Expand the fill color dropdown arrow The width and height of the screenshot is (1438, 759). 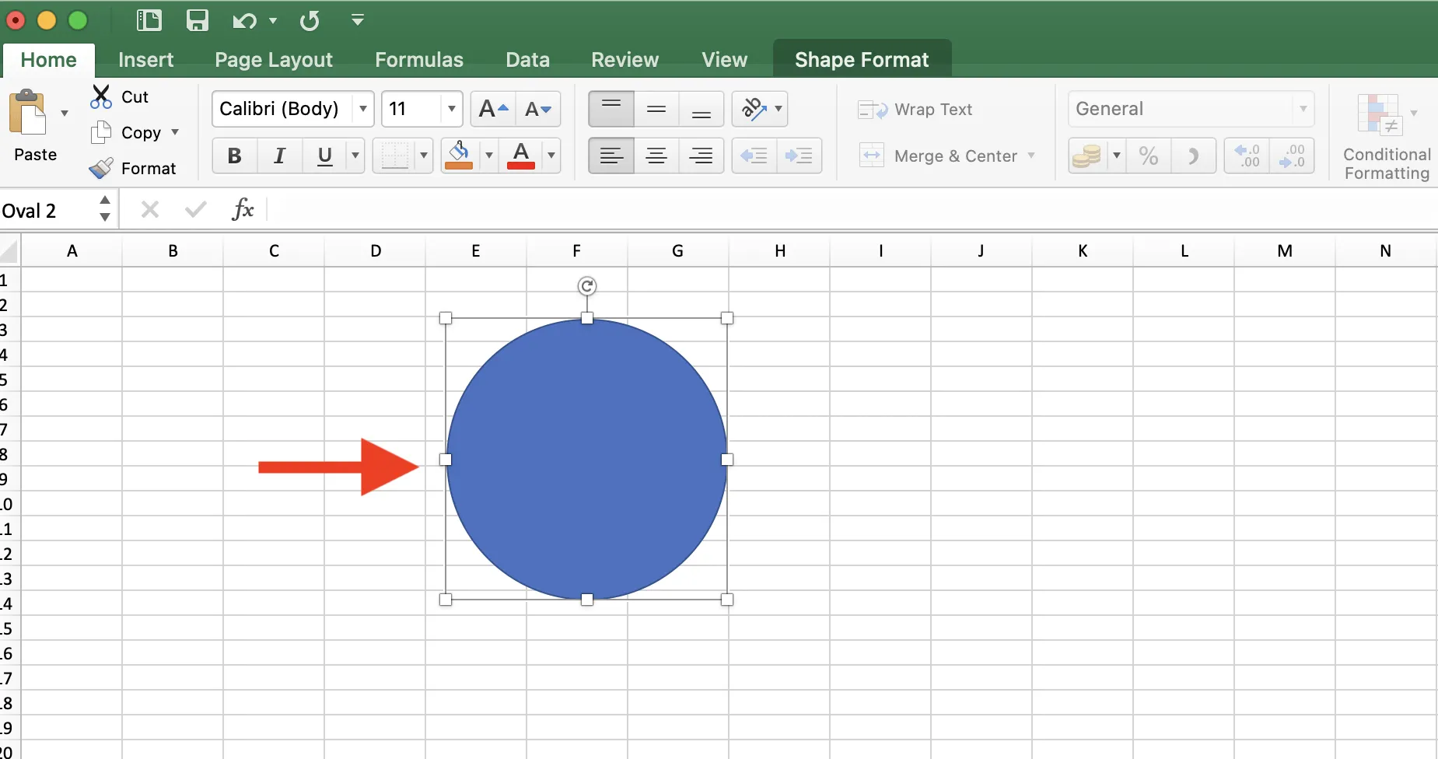point(489,156)
